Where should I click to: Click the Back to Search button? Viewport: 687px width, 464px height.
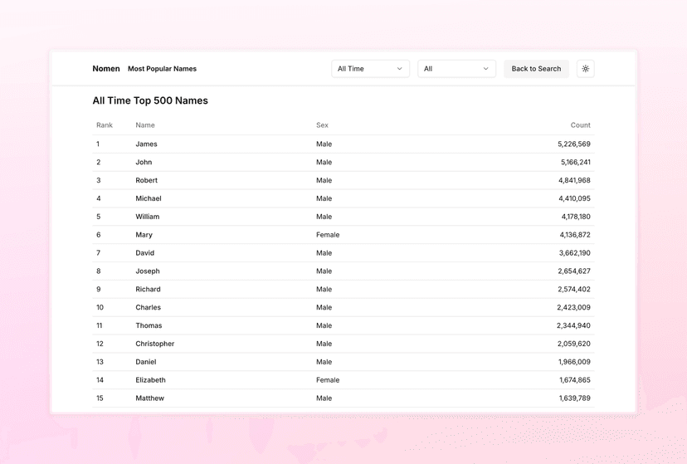pos(536,69)
